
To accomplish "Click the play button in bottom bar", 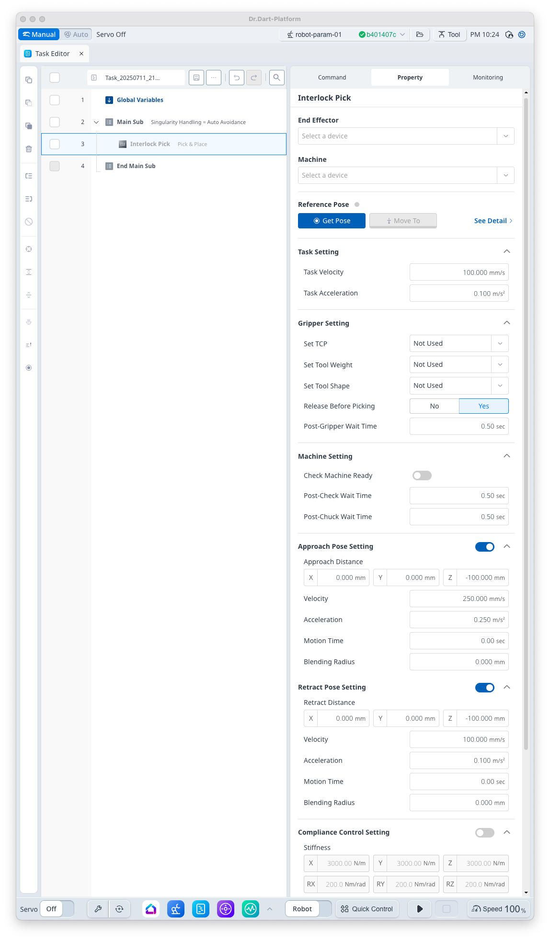I will click(420, 908).
